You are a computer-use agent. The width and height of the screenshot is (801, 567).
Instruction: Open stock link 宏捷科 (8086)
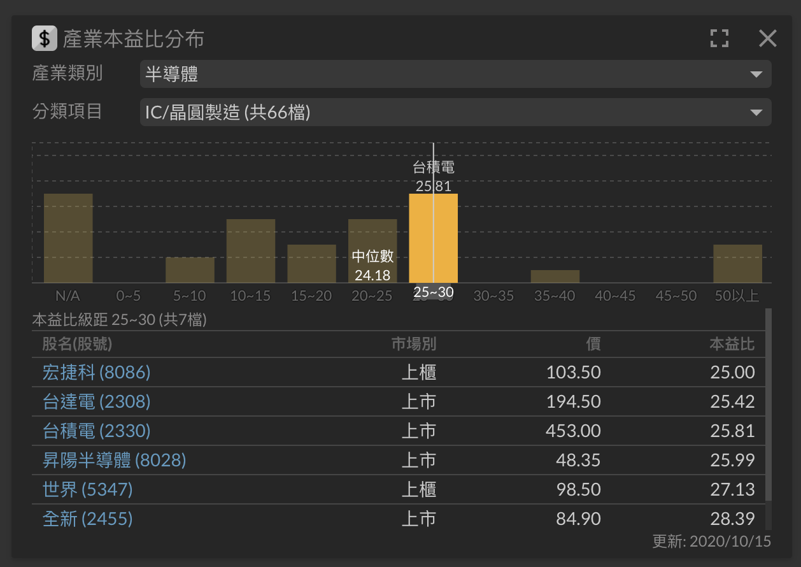click(x=97, y=372)
